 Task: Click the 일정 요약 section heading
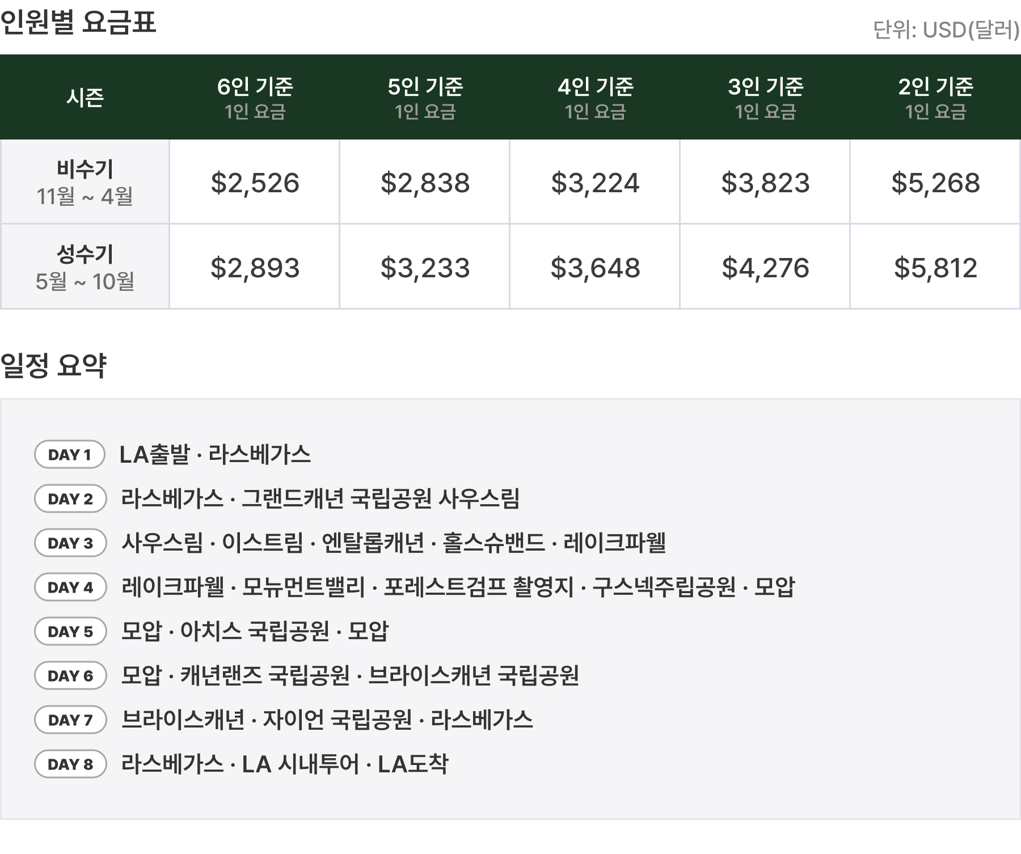coord(53,365)
